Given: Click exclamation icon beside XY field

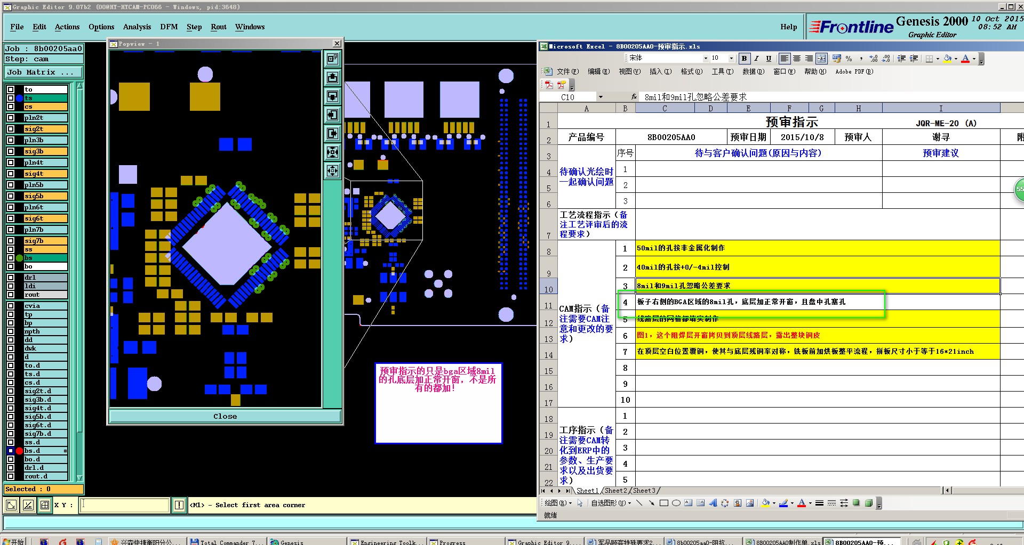Looking at the screenshot, I should tap(179, 505).
